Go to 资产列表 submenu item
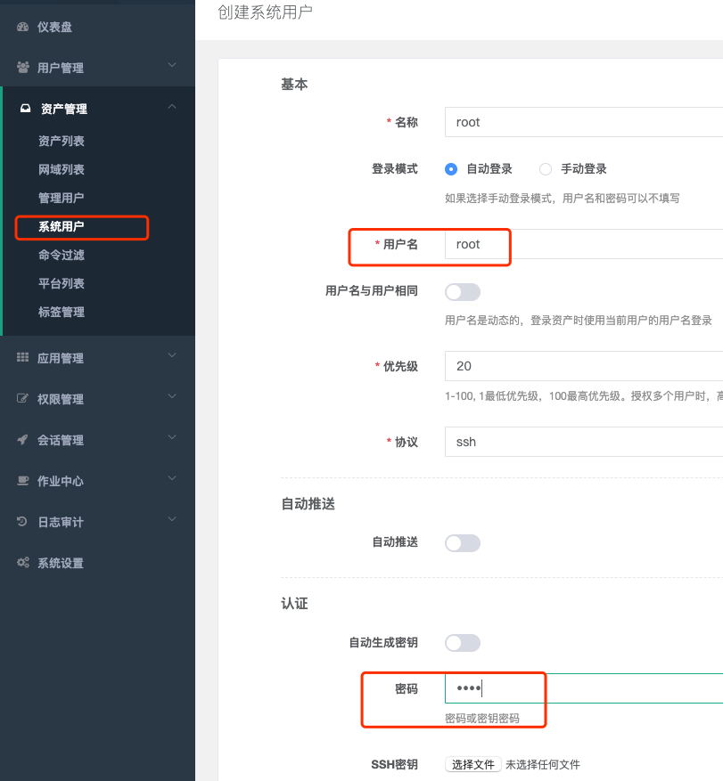Screen dimensions: 723x781 coord(62,141)
